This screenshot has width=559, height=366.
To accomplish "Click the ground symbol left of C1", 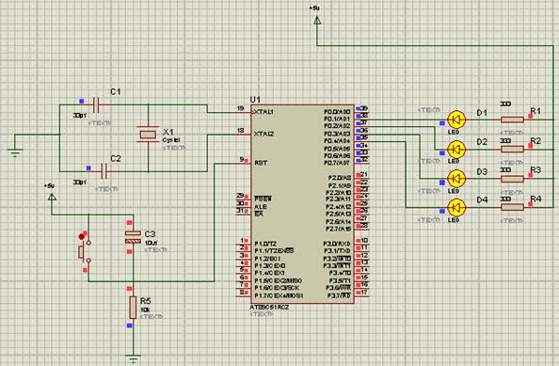I will pyautogui.click(x=15, y=152).
